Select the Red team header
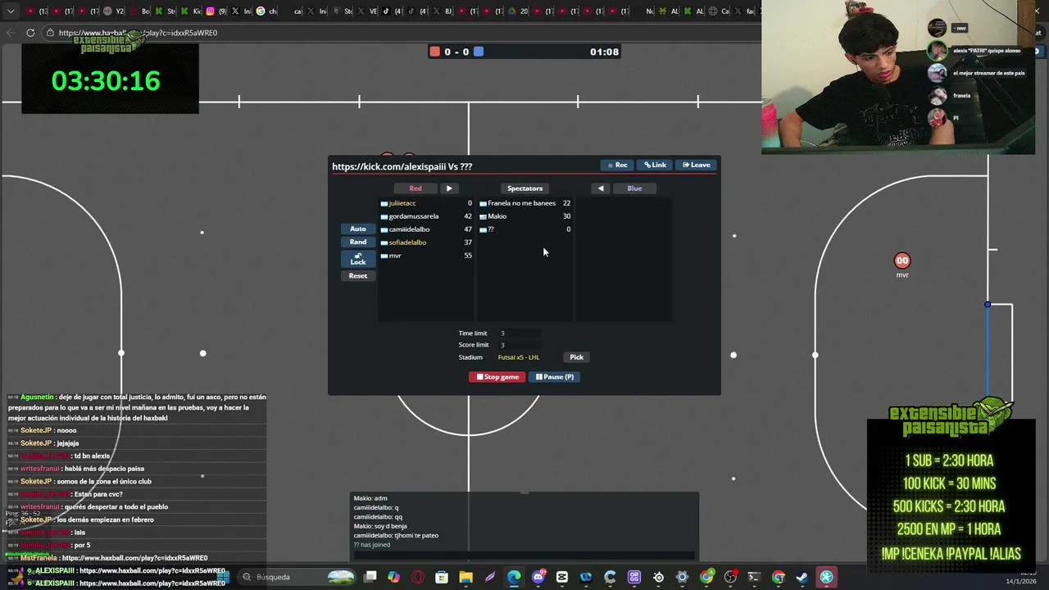The height and width of the screenshot is (590, 1049). click(416, 188)
